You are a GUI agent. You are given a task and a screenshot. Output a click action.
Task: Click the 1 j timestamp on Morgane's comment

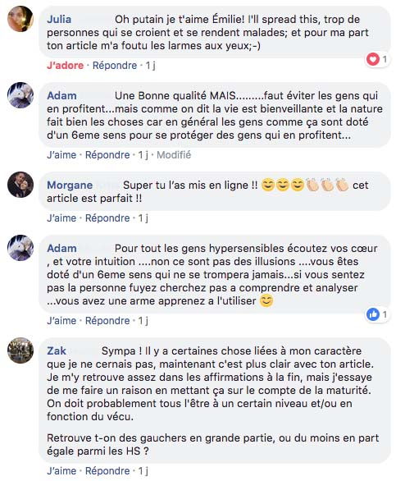[143, 218]
